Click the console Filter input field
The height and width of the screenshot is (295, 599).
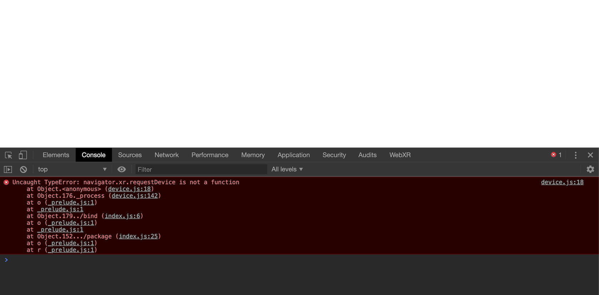click(x=201, y=170)
